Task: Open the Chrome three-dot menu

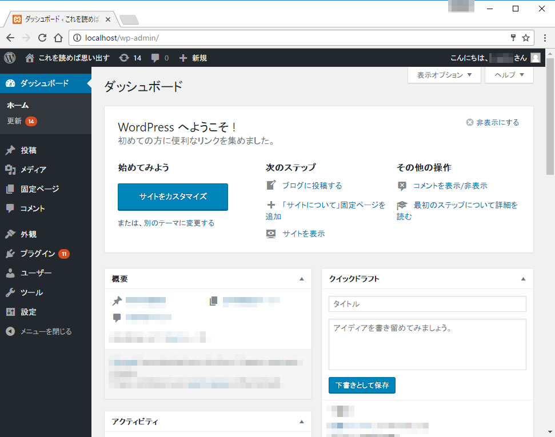Action: (x=545, y=38)
